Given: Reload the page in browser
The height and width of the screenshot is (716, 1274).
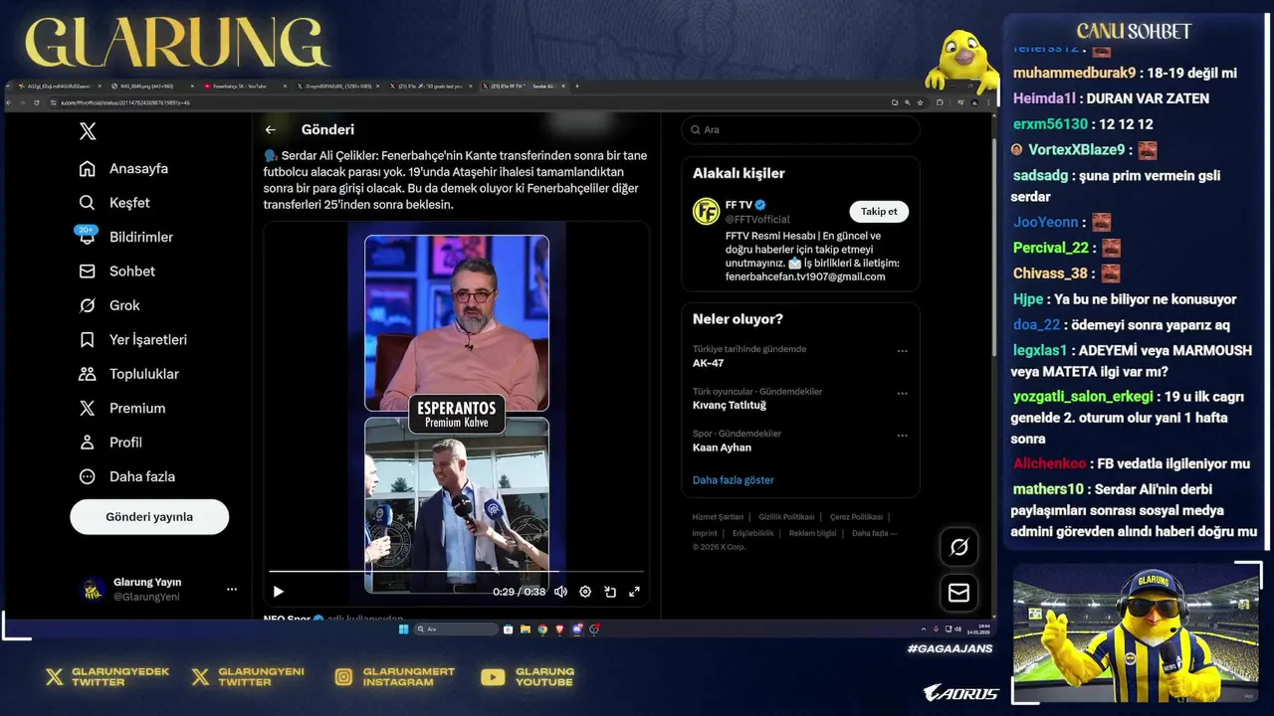Looking at the screenshot, I should pos(37,102).
